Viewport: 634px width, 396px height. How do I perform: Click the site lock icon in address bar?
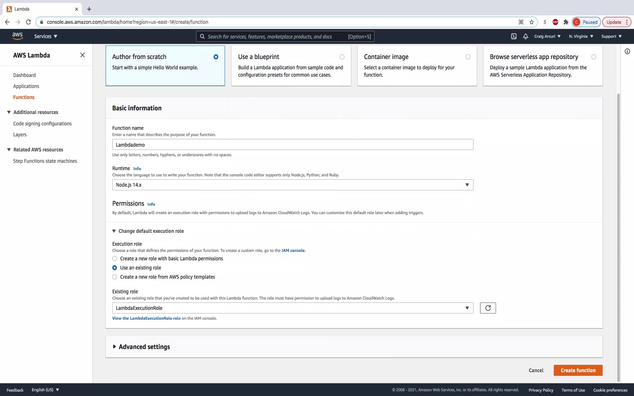coord(41,22)
